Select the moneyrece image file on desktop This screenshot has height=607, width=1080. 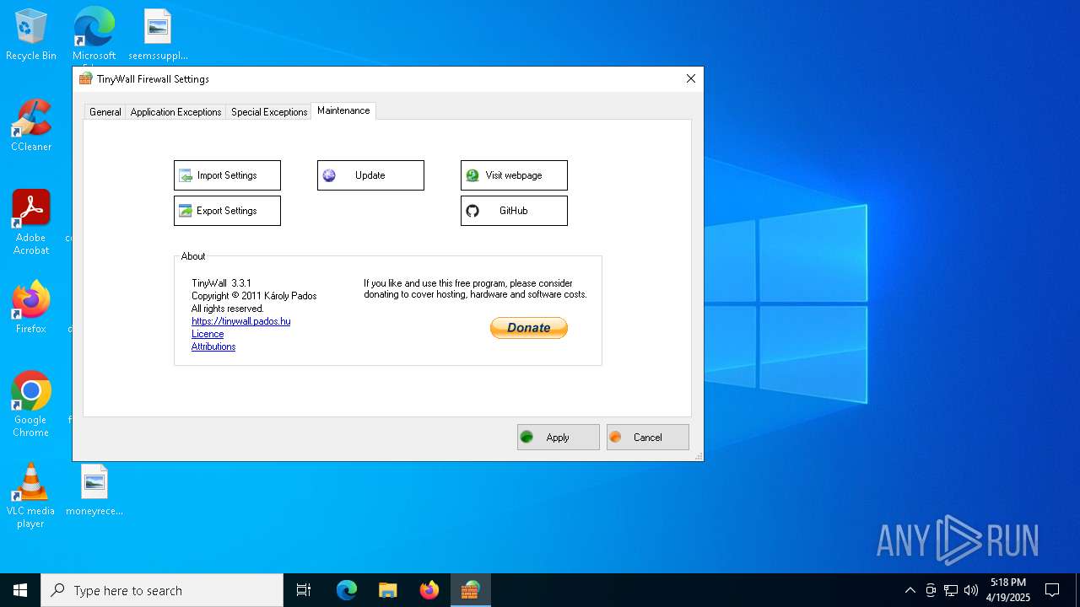point(94,490)
